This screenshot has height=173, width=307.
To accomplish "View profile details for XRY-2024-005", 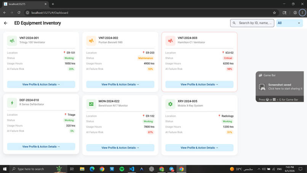I will 199,148.
